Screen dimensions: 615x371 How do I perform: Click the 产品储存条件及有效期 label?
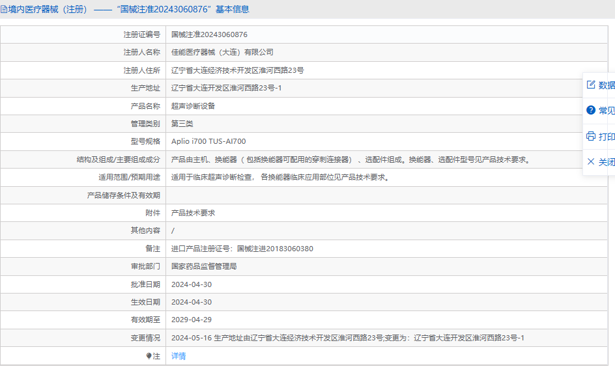124,195
